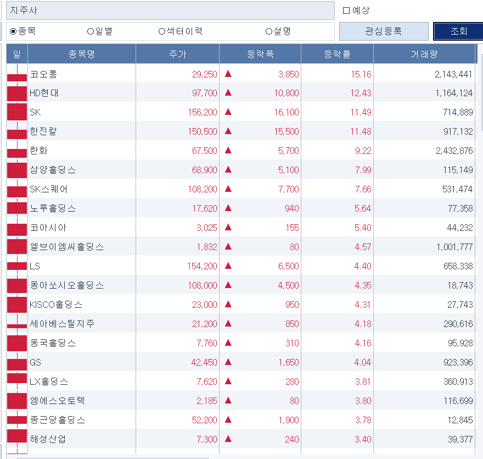Focus the 지주사 sector name field
483x459 pixels.
(x=170, y=10)
